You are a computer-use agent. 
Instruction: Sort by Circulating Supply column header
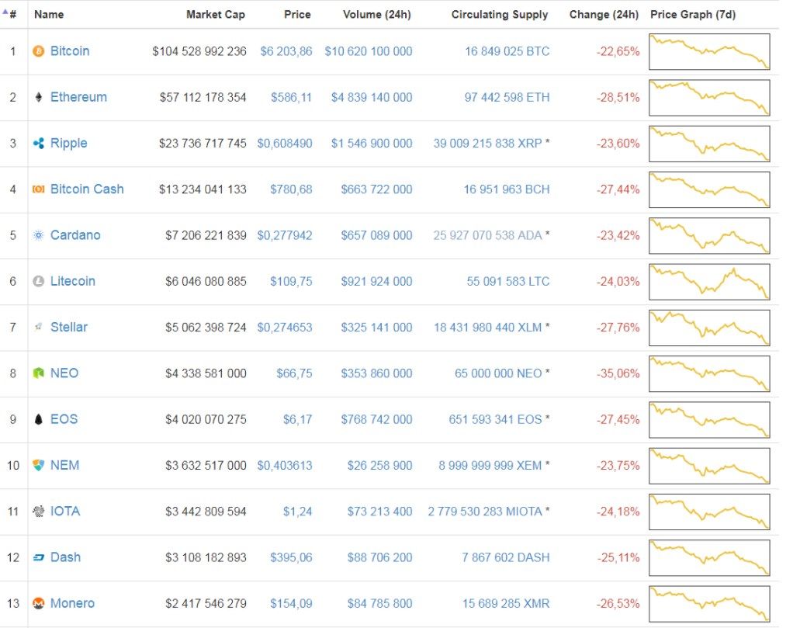[x=500, y=14]
